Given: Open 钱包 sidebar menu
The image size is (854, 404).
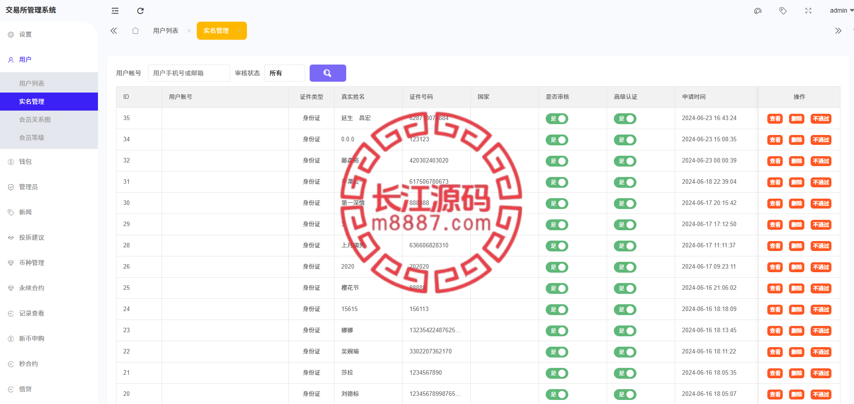Looking at the screenshot, I should pyautogui.click(x=49, y=162).
